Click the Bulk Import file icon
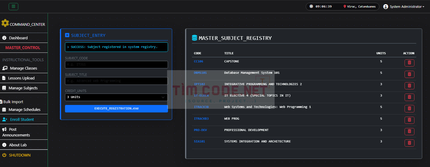Image resolution: width=430 pixels, height=167 pixels. coord(1,102)
